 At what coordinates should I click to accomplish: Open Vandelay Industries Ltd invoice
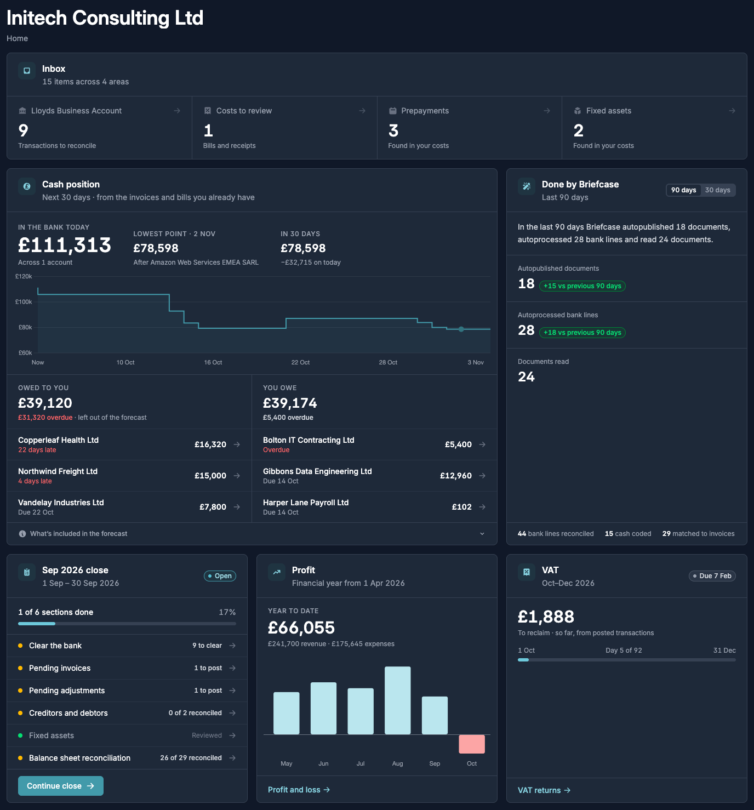(129, 507)
